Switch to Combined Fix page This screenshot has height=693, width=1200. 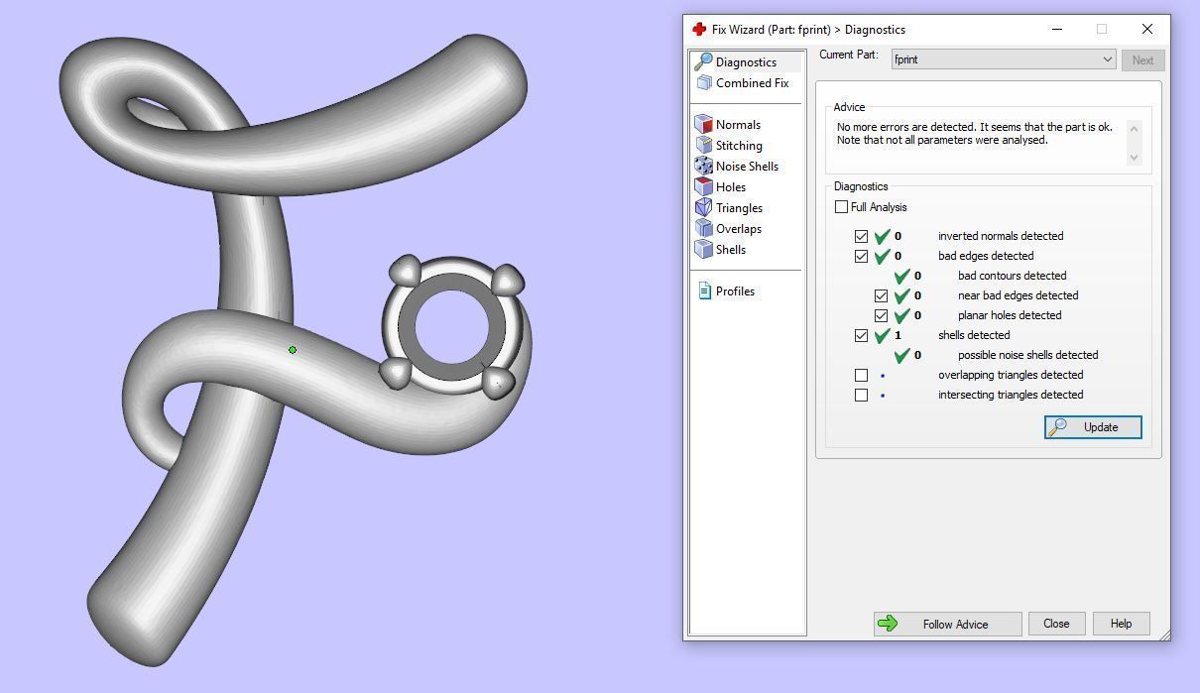tap(752, 83)
